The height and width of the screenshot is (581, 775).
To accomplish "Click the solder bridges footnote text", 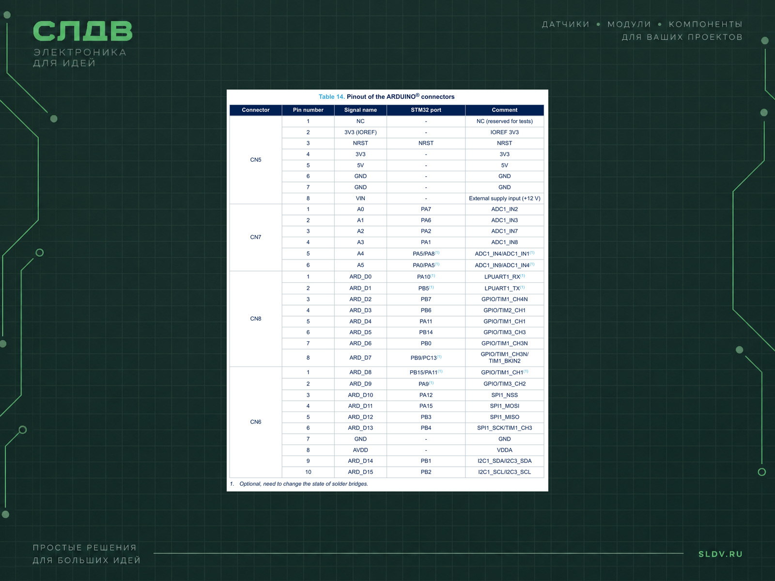I will (304, 484).
